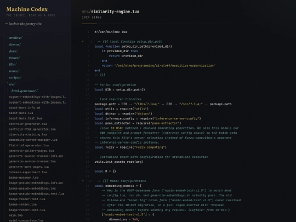Click the similarity-engine.lua file title
The image size is (296, 222).
pyautogui.click(x=115, y=12)
